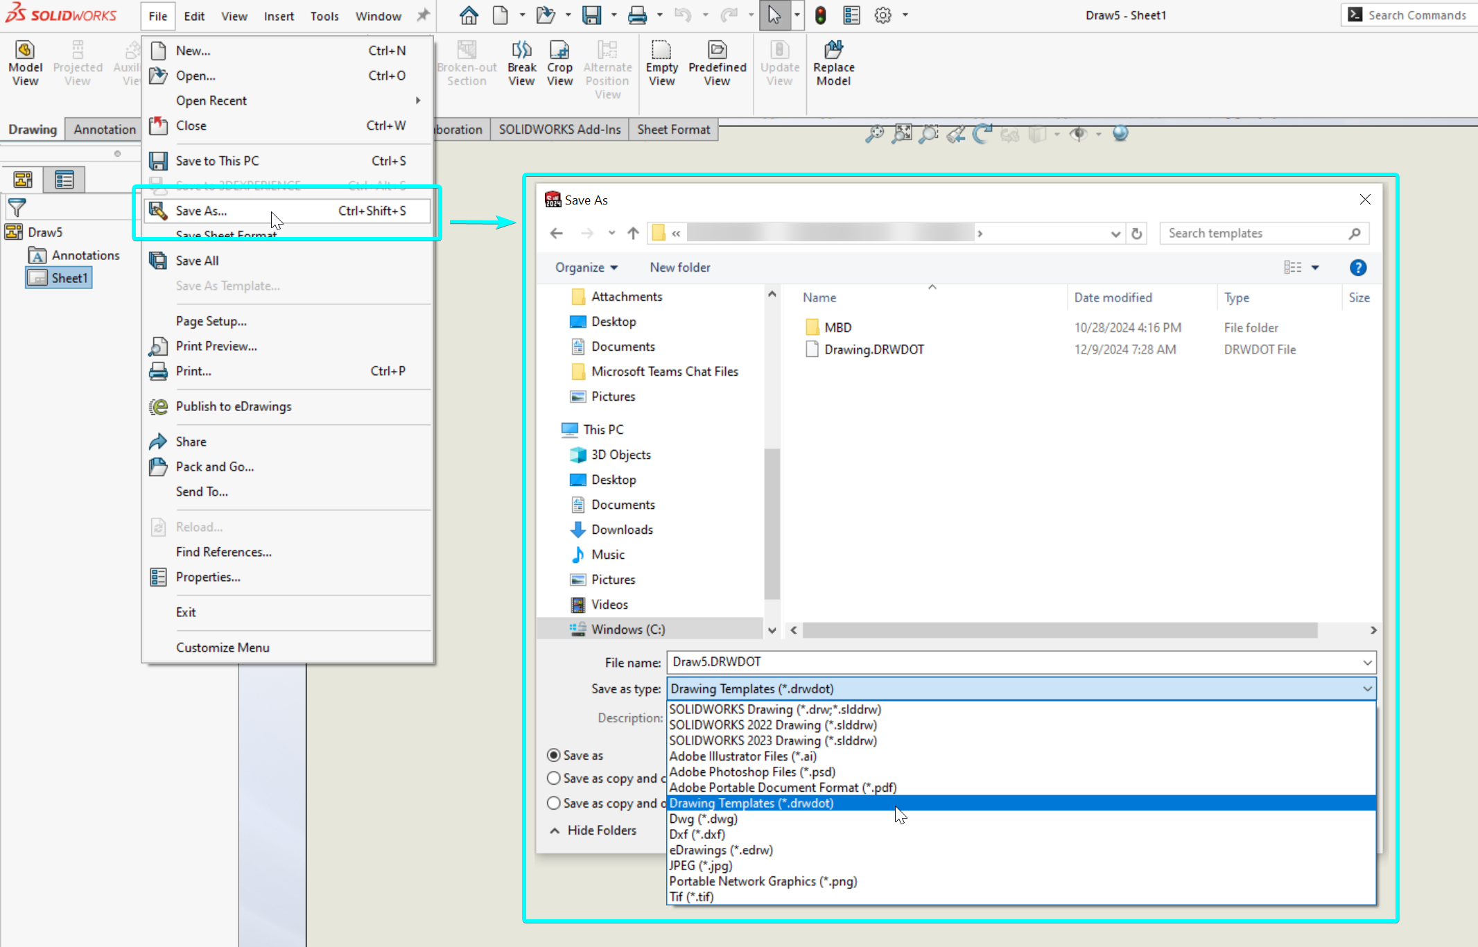Screen dimensions: 1478x947
Task: Click the File name input field
Action: 1015,662
